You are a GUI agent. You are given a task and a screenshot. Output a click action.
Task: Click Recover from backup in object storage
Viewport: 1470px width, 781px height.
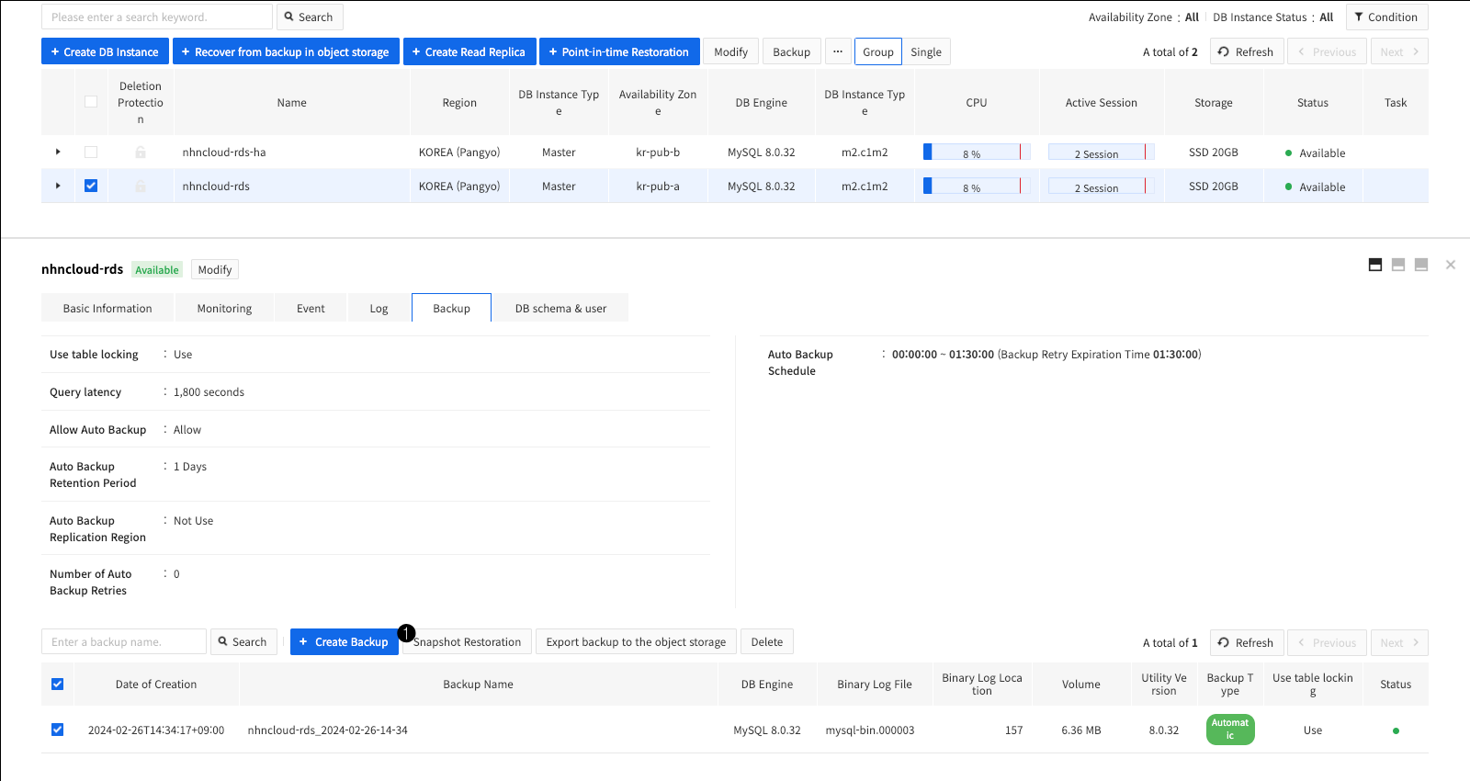click(x=286, y=51)
